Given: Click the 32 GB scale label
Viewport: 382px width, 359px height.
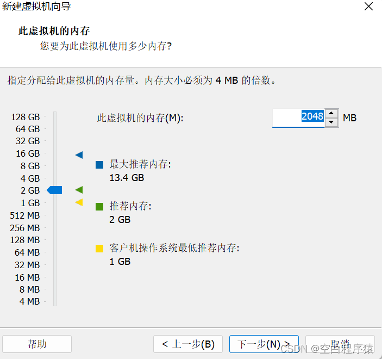Looking at the screenshot, I should (28, 141).
